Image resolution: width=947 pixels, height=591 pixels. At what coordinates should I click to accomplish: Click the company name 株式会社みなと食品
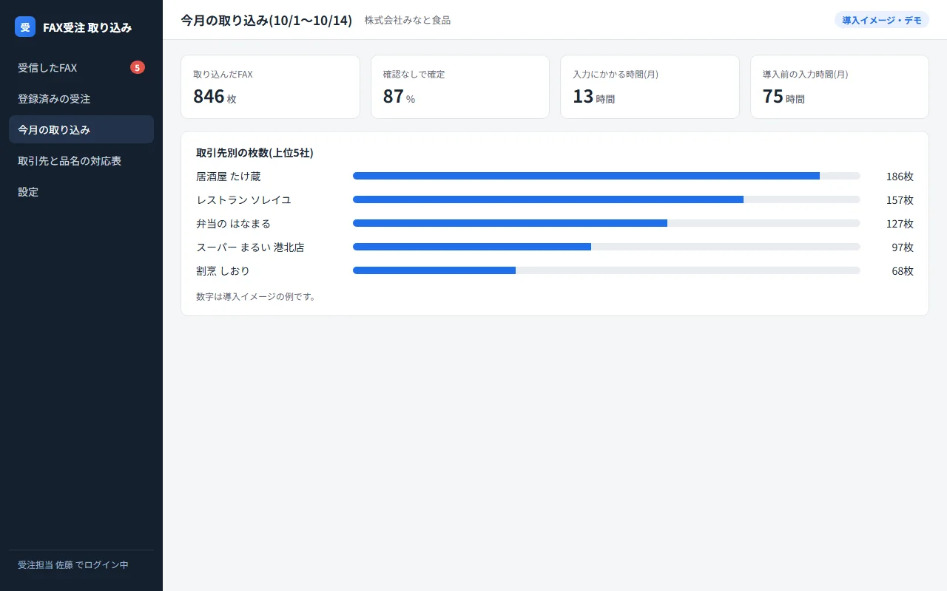[408, 20]
